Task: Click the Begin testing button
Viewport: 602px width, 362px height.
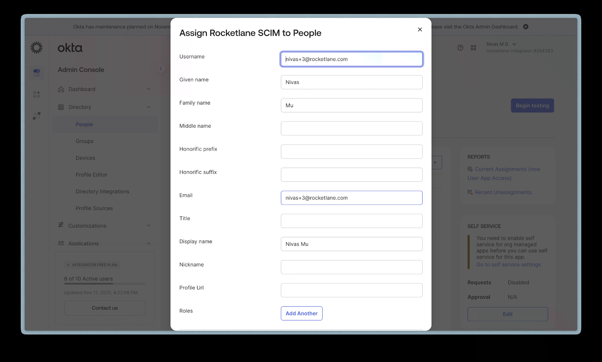Action: coord(532,106)
